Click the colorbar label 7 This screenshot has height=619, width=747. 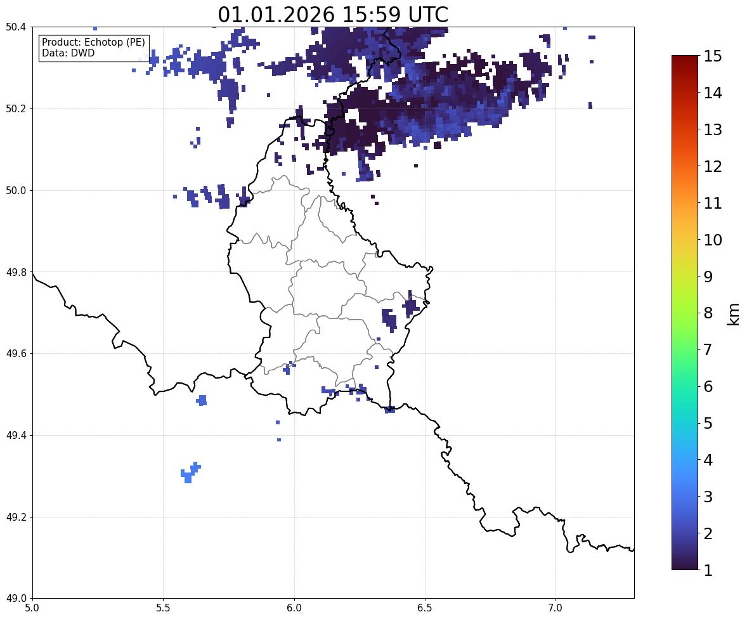(708, 349)
